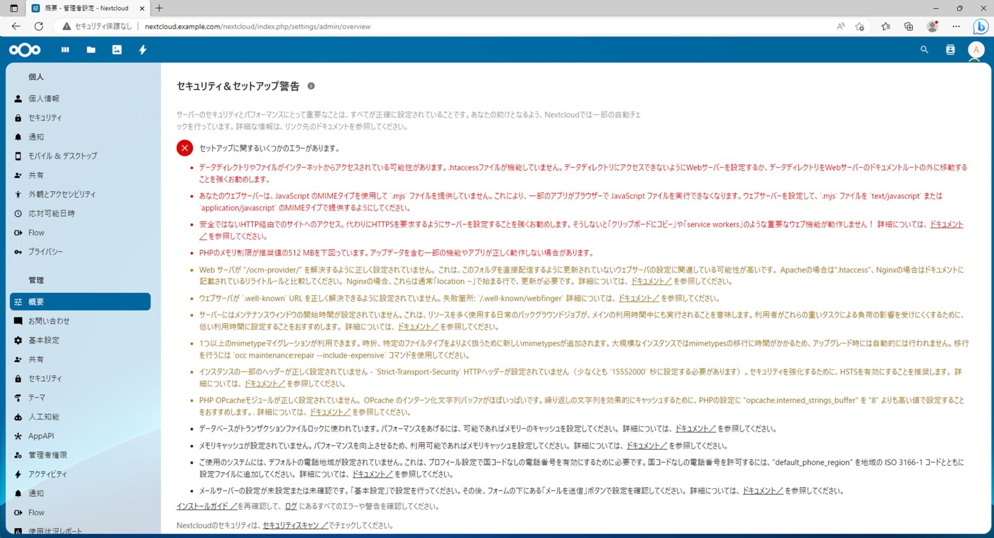The width and height of the screenshot is (994, 538).
Task: Select 個人情報 in the sidebar
Action: (44, 98)
